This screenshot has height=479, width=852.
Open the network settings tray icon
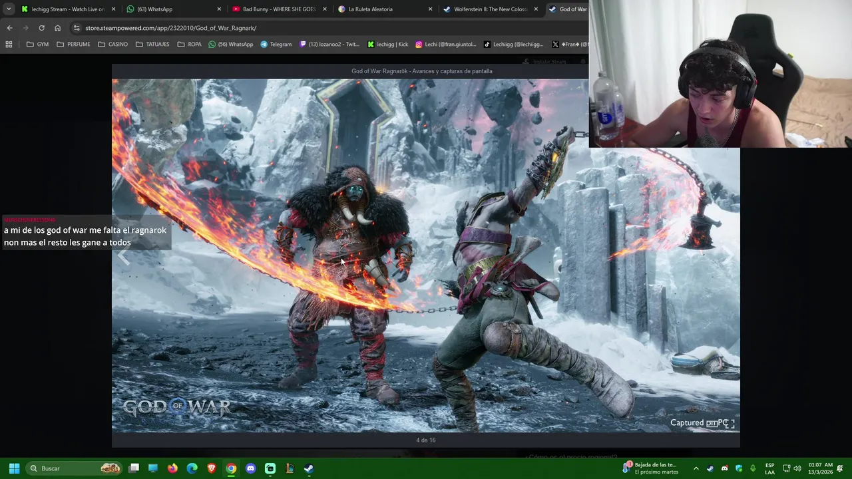click(x=786, y=468)
